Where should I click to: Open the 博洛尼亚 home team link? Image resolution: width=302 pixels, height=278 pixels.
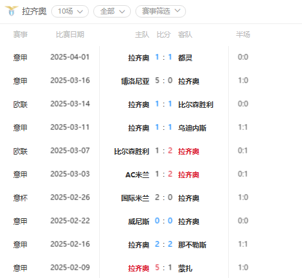[x=135, y=81]
